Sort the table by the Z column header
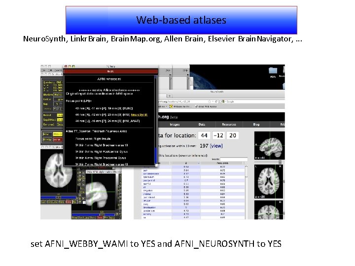This screenshot has width=355, height=266. pyautogui.click(x=186, y=163)
